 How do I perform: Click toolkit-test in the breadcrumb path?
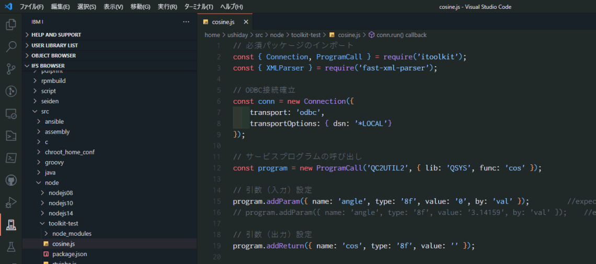click(306, 35)
